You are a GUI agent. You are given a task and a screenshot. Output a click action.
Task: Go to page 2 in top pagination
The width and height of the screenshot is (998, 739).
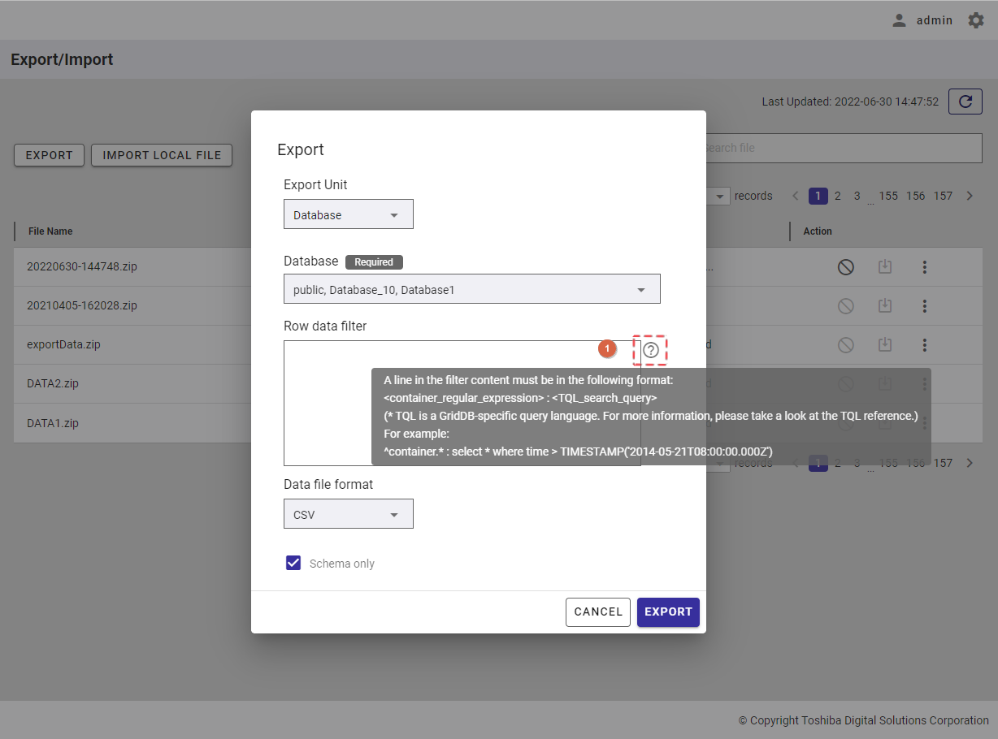click(837, 196)
